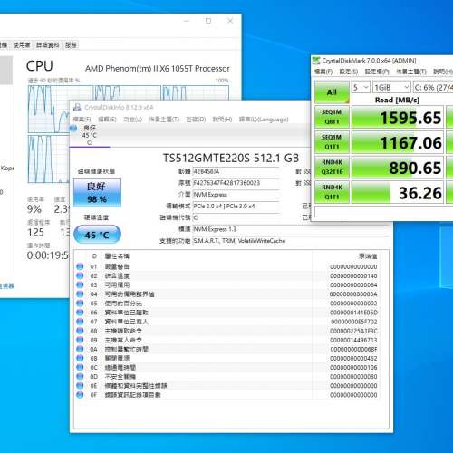Viewport: 453px width, 453px height.
Task: Switch to Task Manager 使用者 tab
Action: click(22, 45)
